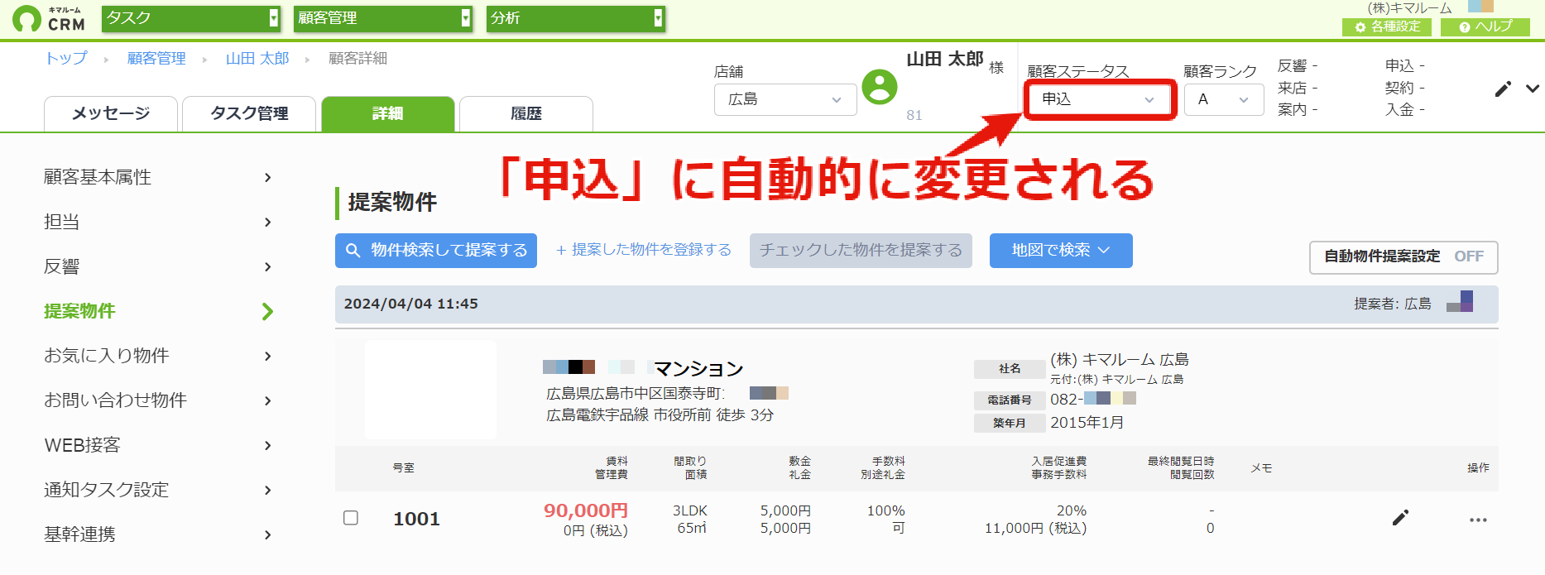Click the 3LDK layout cell
Screen dimensions: 1545x575
[x=690, y=510]
